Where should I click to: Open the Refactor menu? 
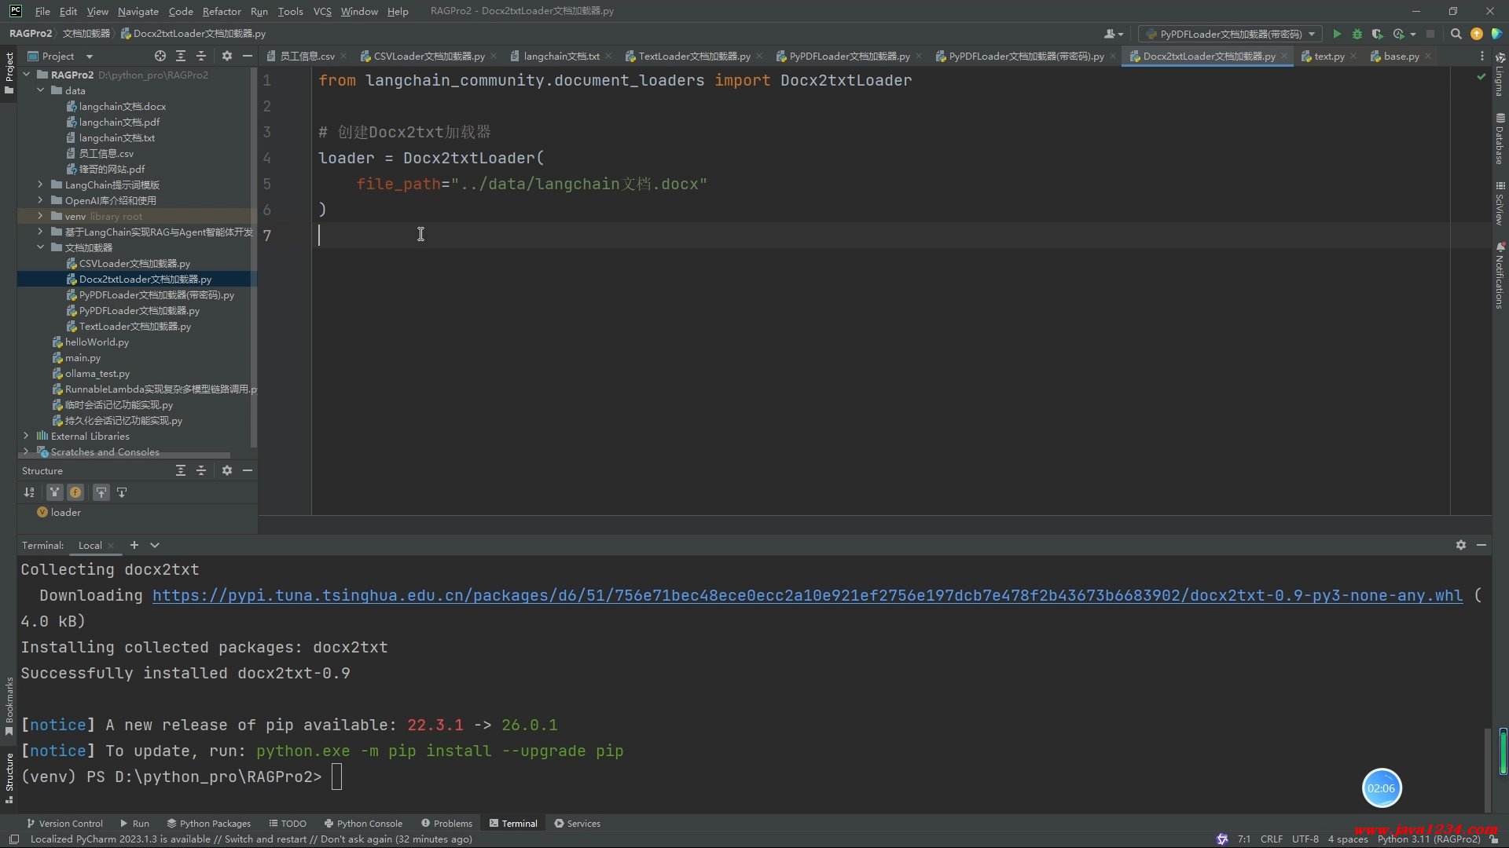pyautogui.click(x=221, y=11)
